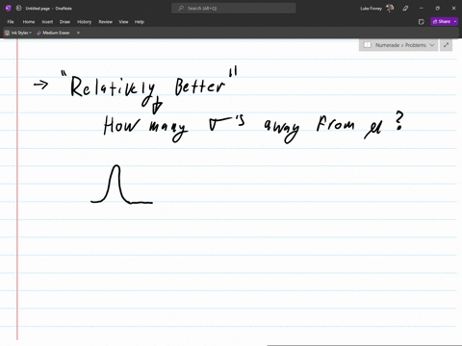Image resolution: width=462 pixels, height=346 pixels.
Task: Open the Help tab
Action: point(140,22)
